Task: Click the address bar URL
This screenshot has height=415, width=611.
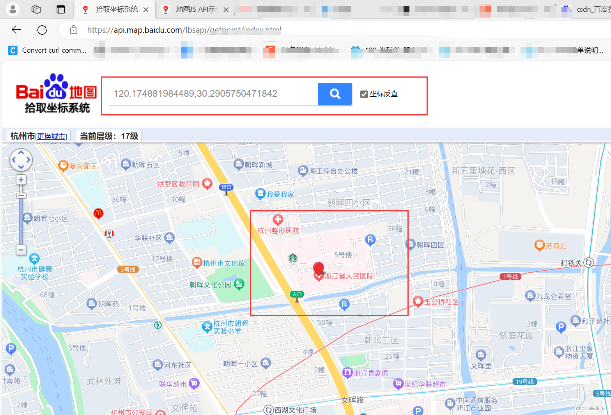Action: (x=184, y=30)
